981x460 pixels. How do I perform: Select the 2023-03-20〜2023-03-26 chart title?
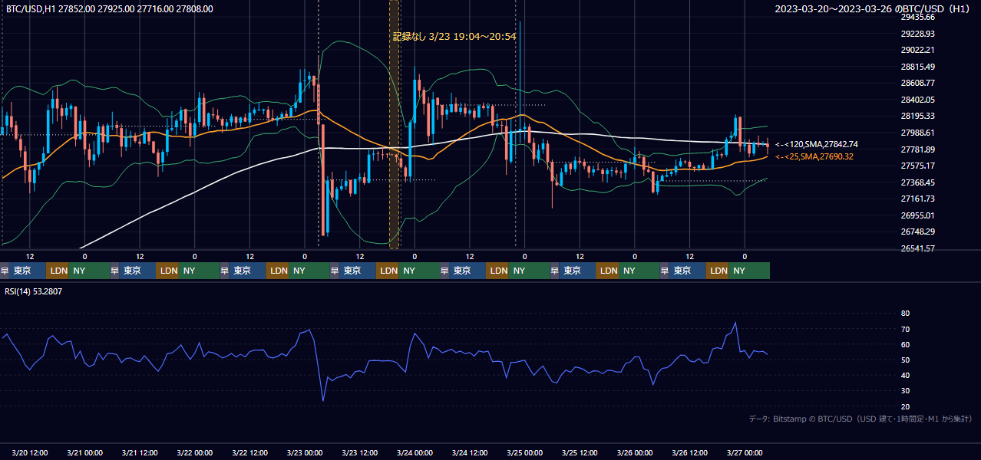point(873,9)
